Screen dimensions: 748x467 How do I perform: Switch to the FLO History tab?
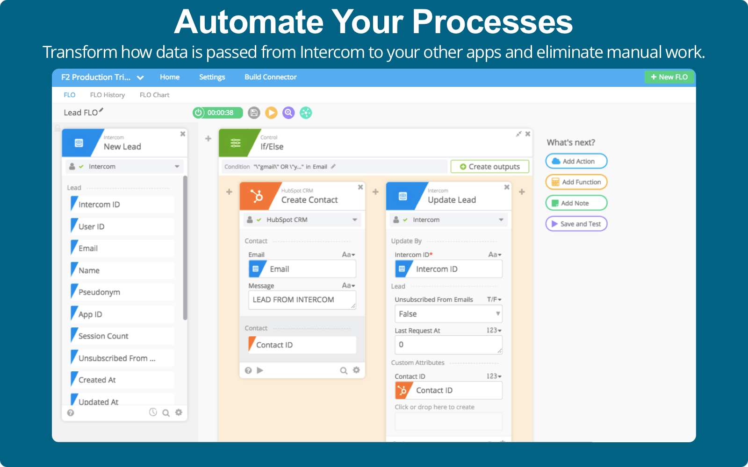[x=107, y=95]
